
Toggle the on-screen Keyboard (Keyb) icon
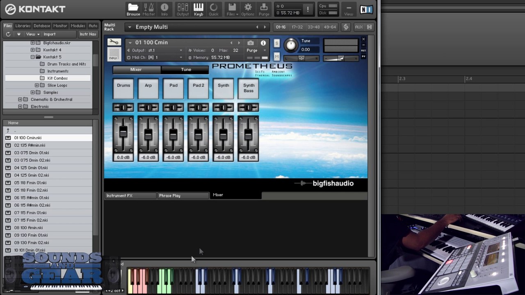tap(199, 9)
